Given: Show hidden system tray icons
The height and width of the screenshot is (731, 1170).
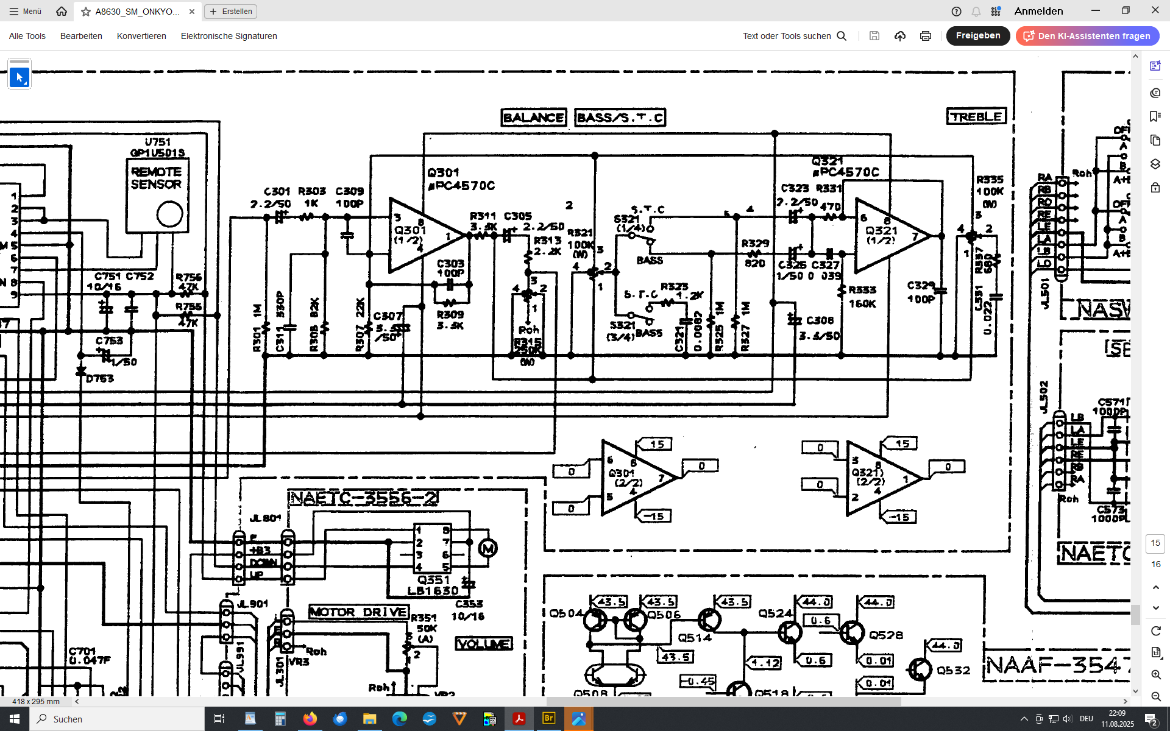Looking at the screenshot, I should pyautogui.click(x=1024, y=719).
